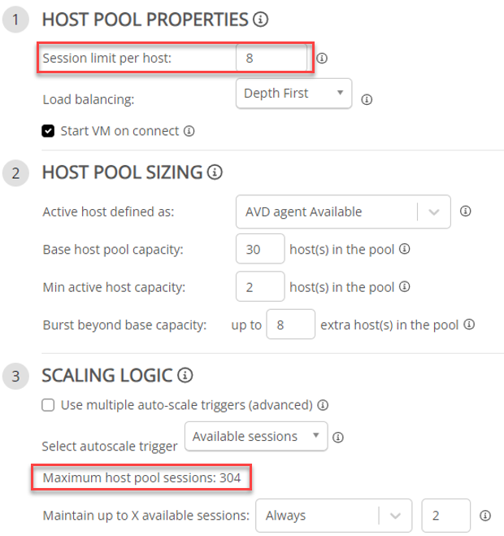504x536 pixels.
Task: Open the Depth First load balancing dropdown
Action: click(293, 94)
